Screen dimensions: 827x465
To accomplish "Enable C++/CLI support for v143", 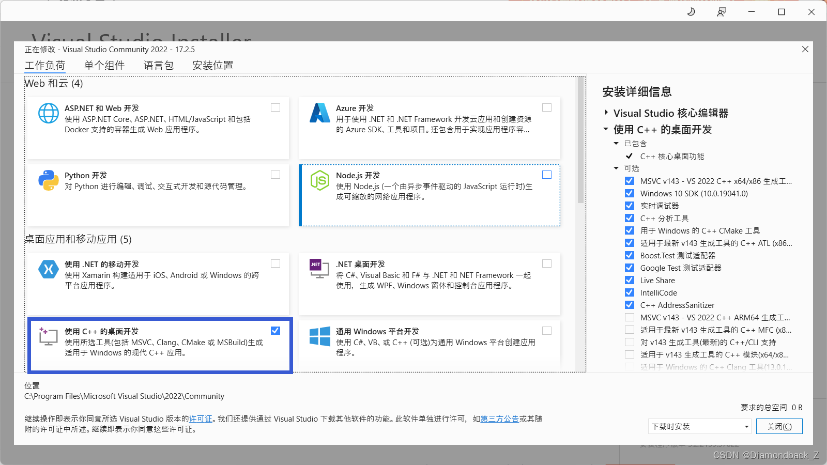I will coord(630,342).
